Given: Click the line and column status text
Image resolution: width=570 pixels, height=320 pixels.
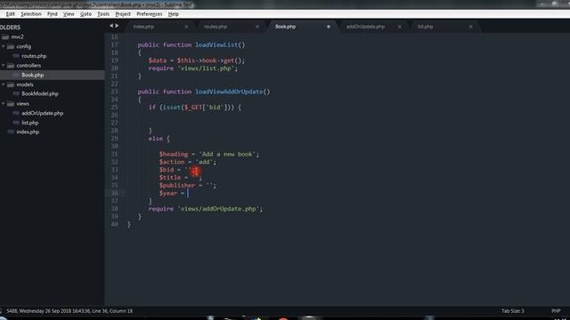Looking at the screenshot, I should pyautogui.click(x=112, y=311).
